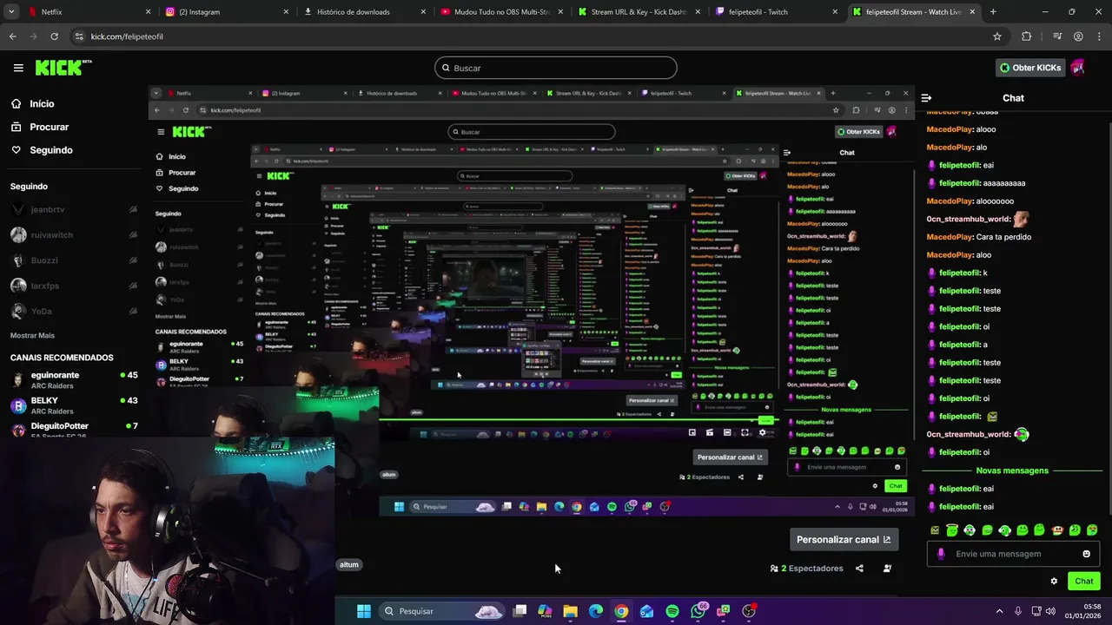Screen dimensions: 1112x625
Task: Open a new browser tab
Action: (x=993, y=12)
